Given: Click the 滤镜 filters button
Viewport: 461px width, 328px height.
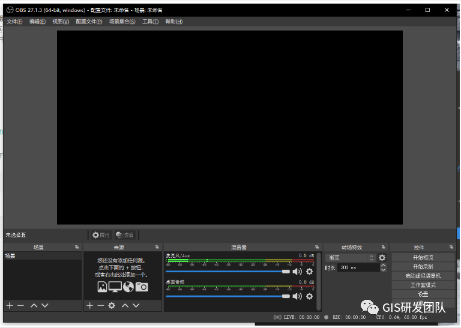Looking at the screenshot, I should point(125,235).
